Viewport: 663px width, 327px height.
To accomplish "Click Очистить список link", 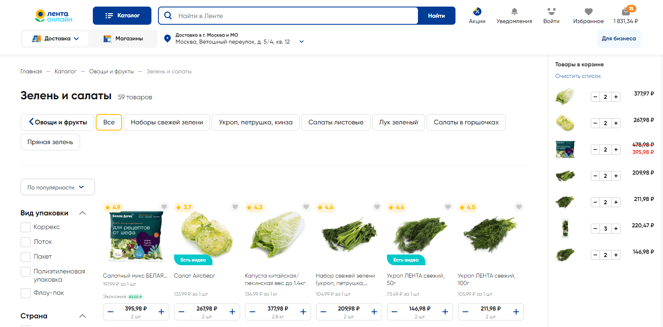I will click(x=578, y=76).
